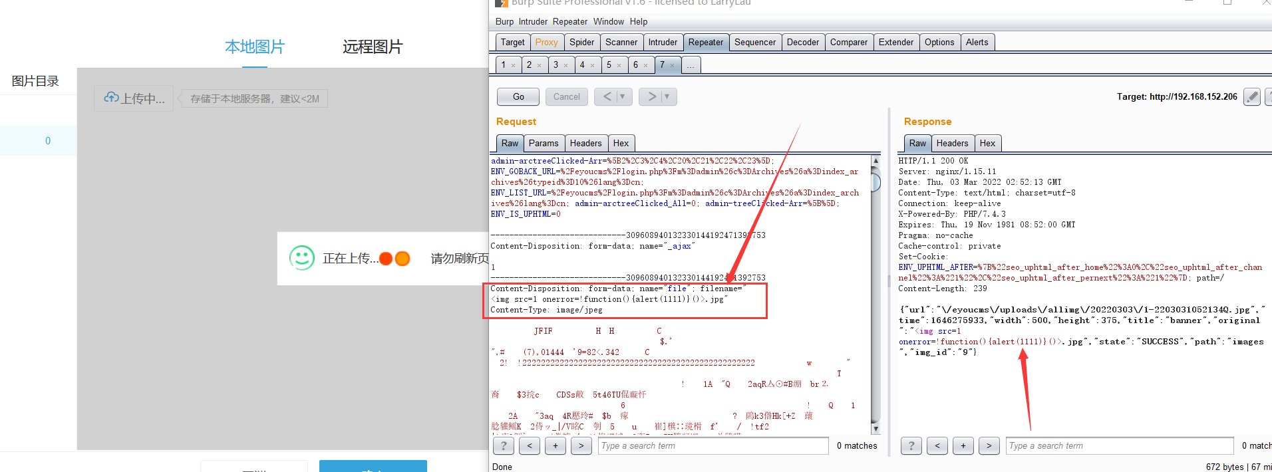Click the response search term field

(x=1120, y=446)
